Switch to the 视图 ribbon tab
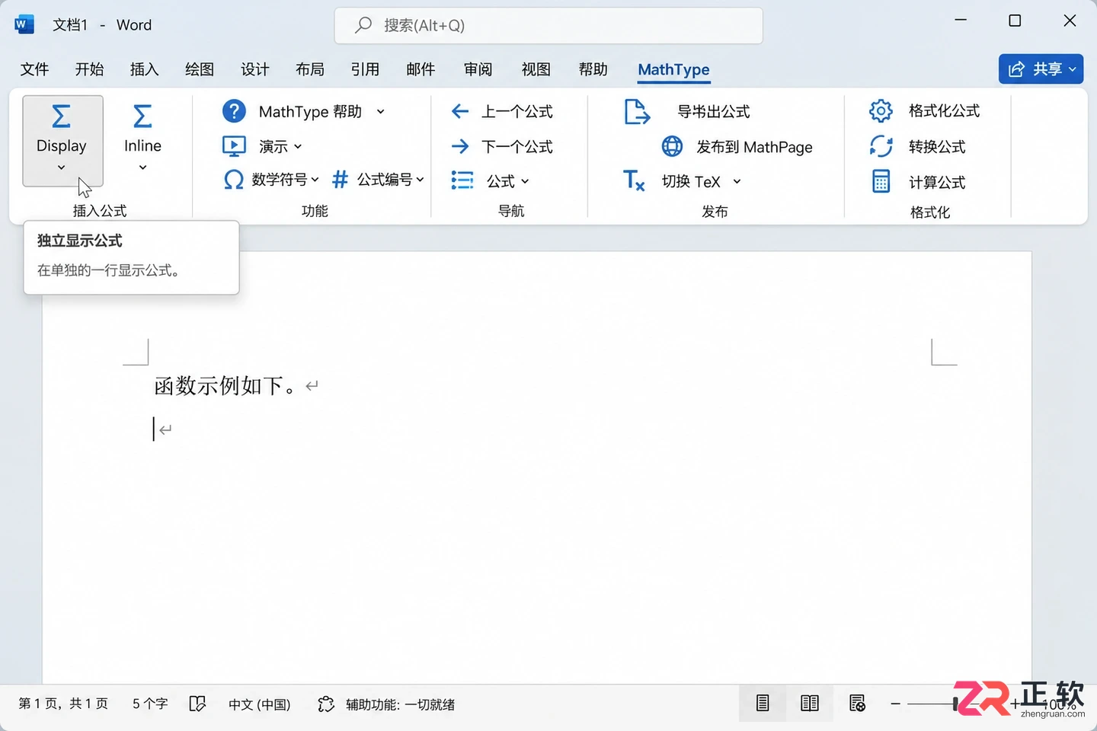 pyautogui.click(x=536, y=69)
